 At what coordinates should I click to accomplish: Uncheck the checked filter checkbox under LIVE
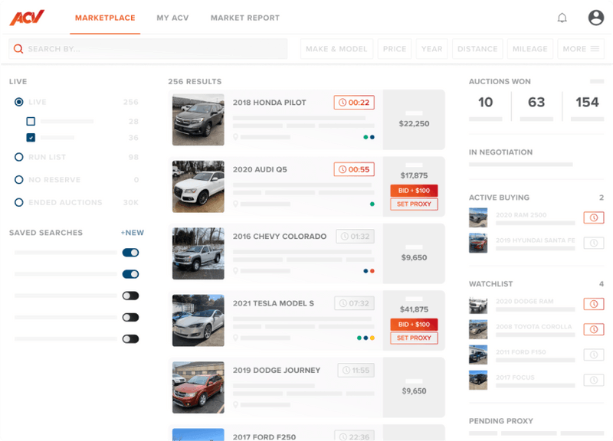coord(30,138)
